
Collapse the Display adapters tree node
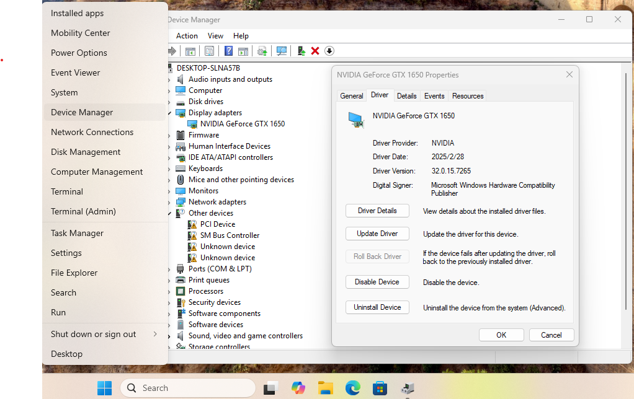(170, 113)
